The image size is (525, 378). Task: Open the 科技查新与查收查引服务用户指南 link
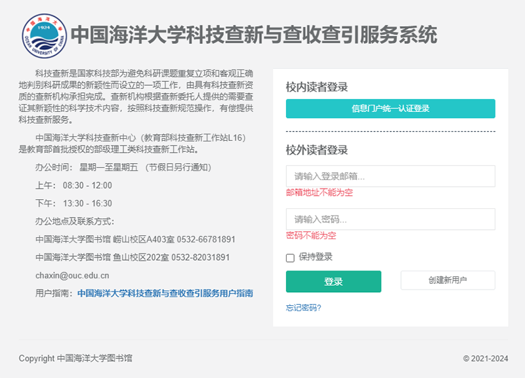pyautogui.click(x=165, y=293)
